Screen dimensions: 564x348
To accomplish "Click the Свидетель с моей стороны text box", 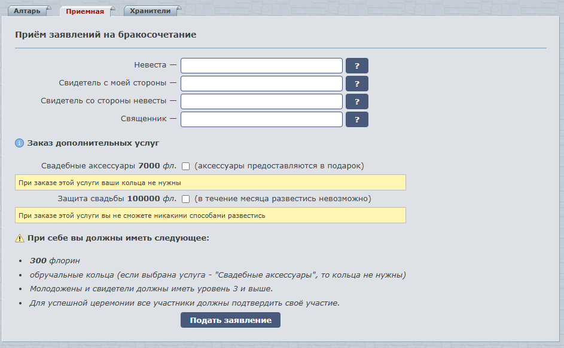I will (261, 84).
